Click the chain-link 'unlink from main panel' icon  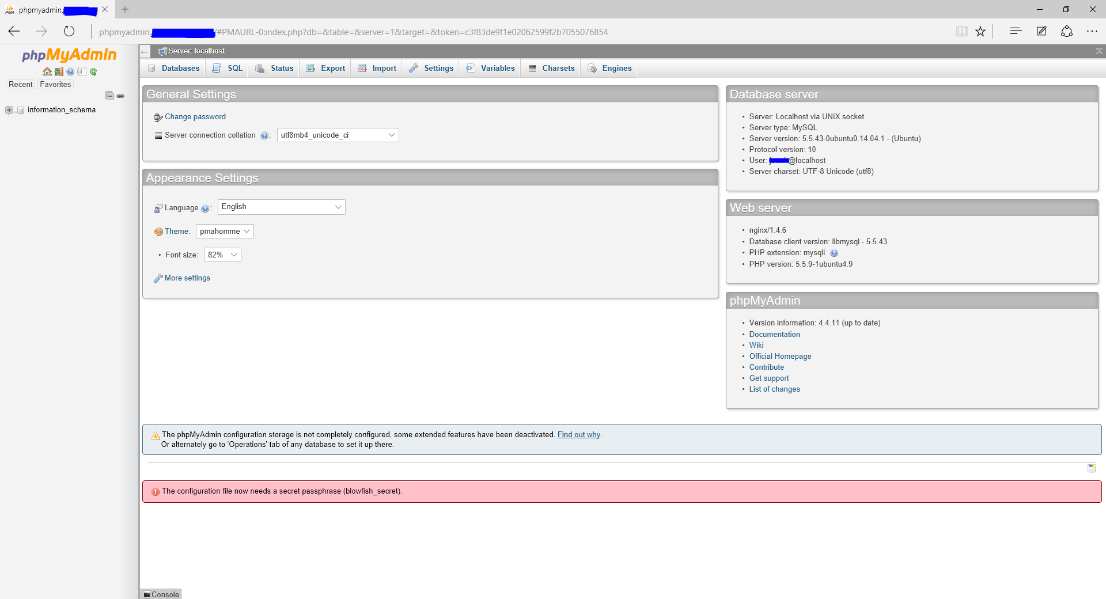[x=120, y=96]
